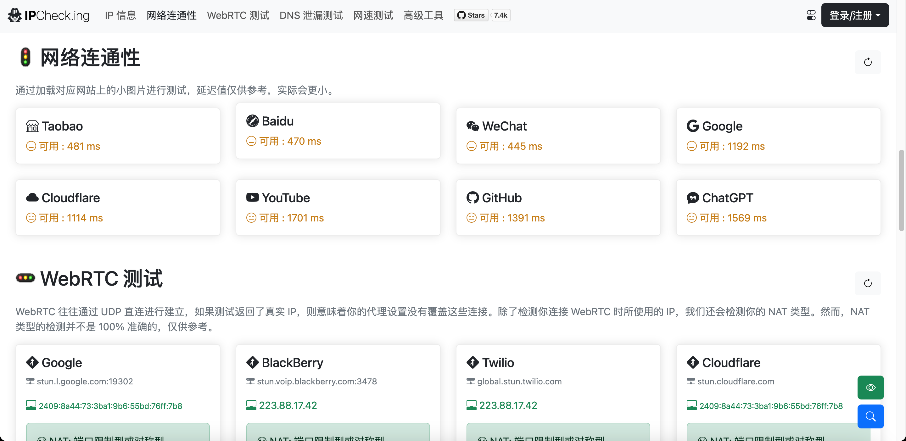Click the Google STUN diamond icon

point(32,362)
